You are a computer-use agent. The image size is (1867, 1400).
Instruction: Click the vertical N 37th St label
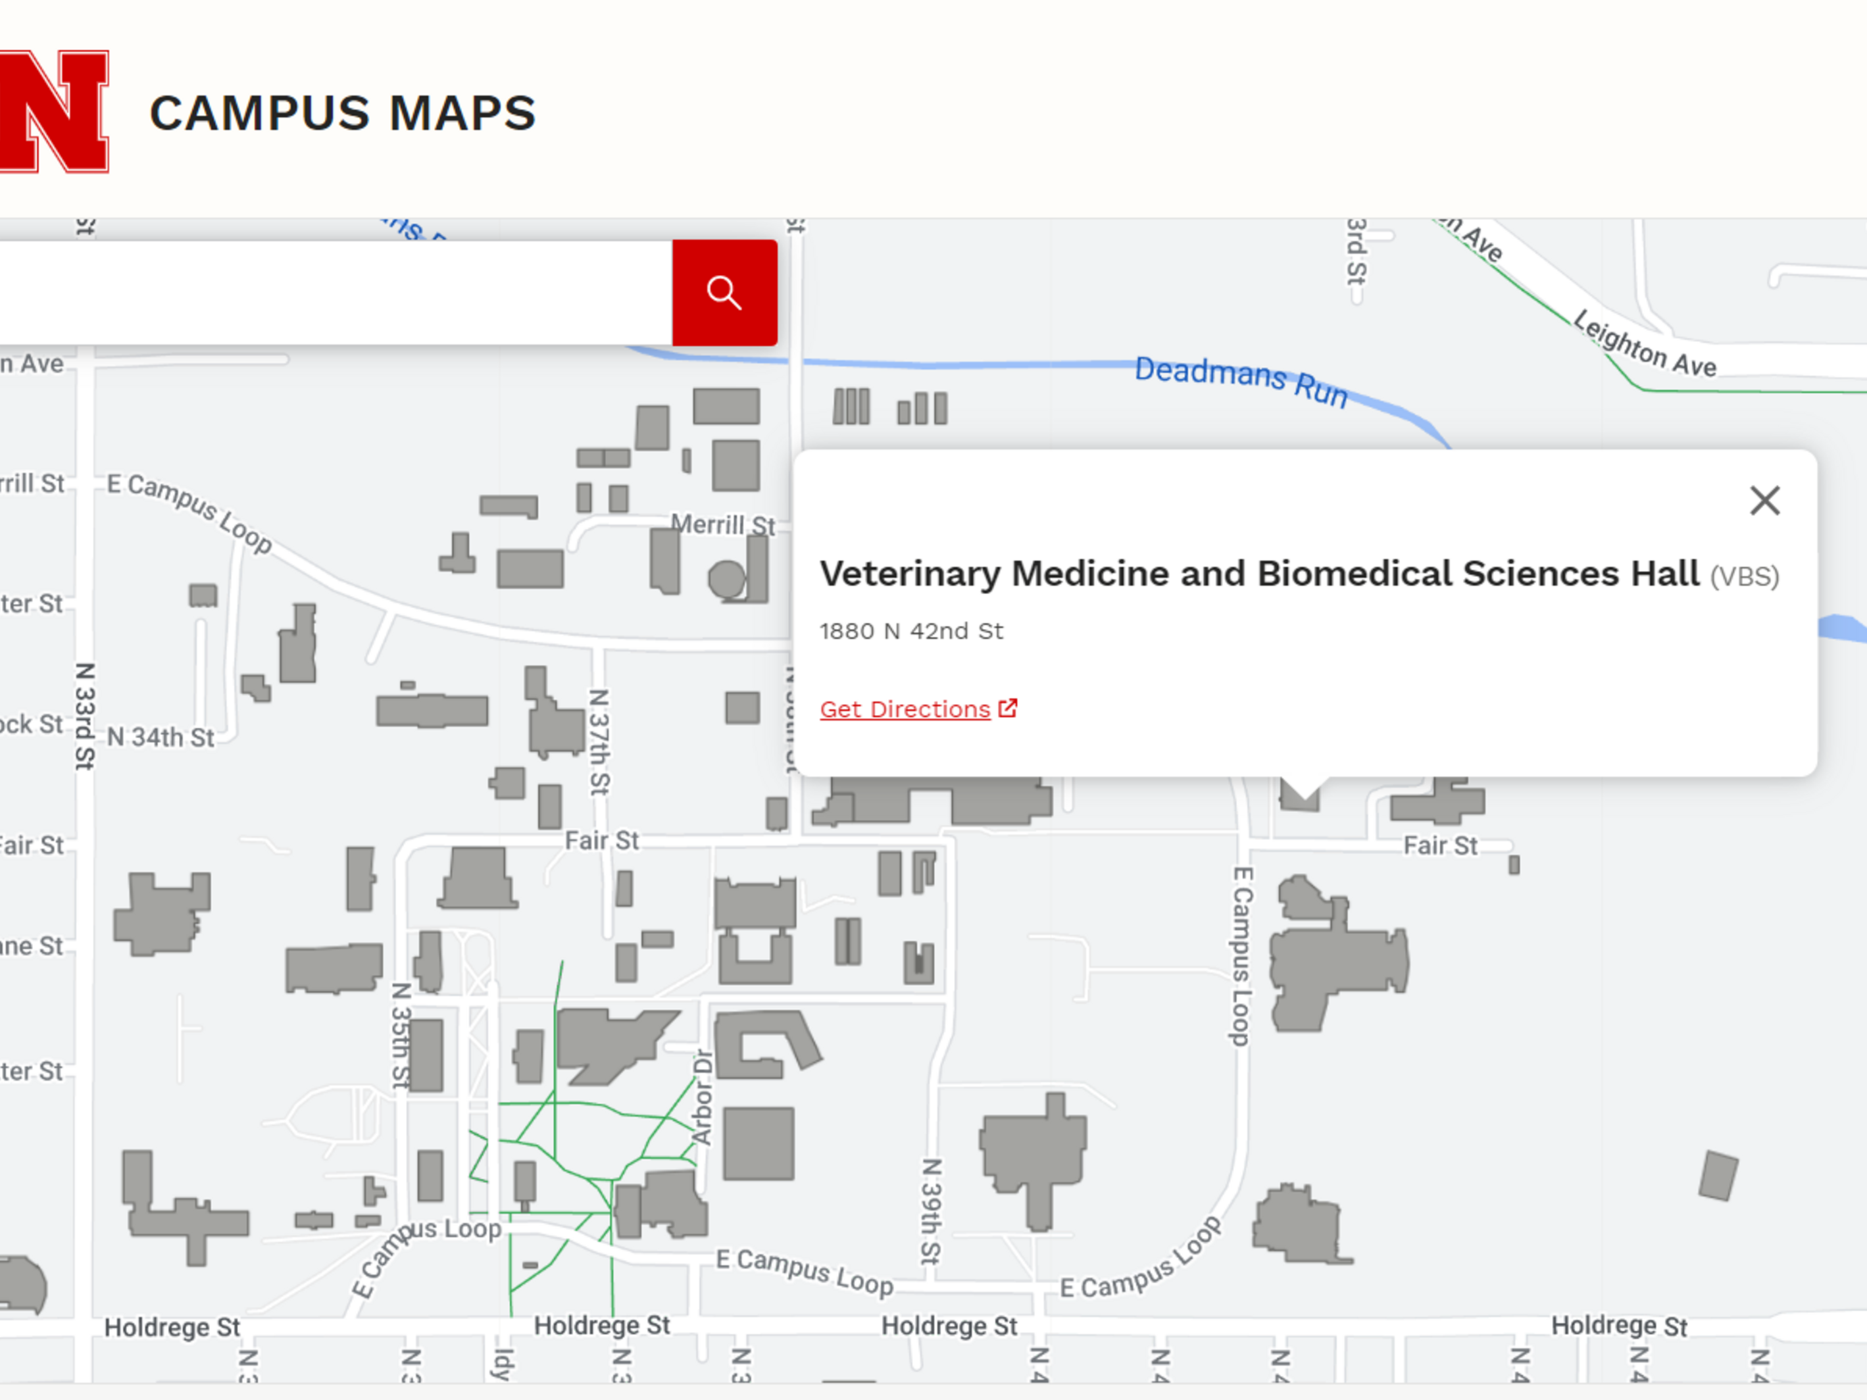tap(599, 741)
